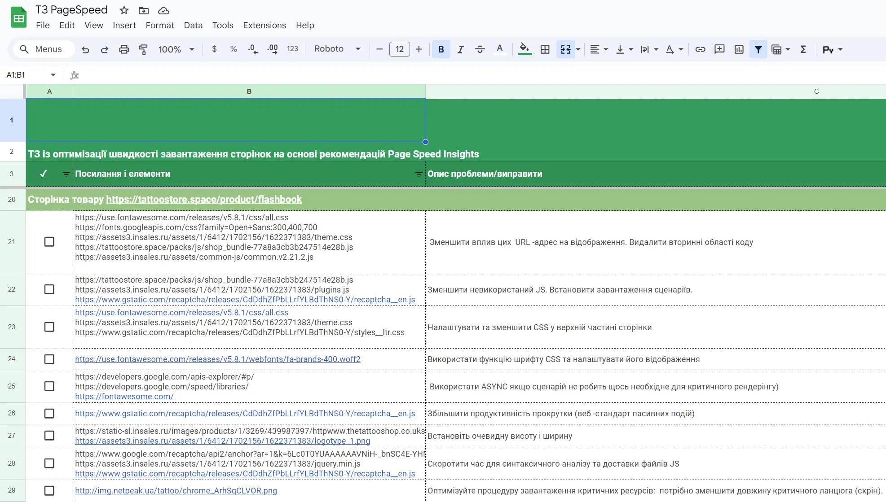Open the filter dropdown on column header 'Посилання і елементи'
Image resolution: width=886 pixels, height=502 pixels.
pyautogui.click(x=419, y=175)
